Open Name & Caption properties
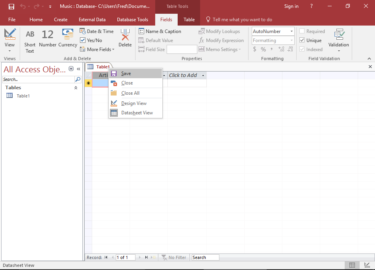 click(x=160, y=31)
